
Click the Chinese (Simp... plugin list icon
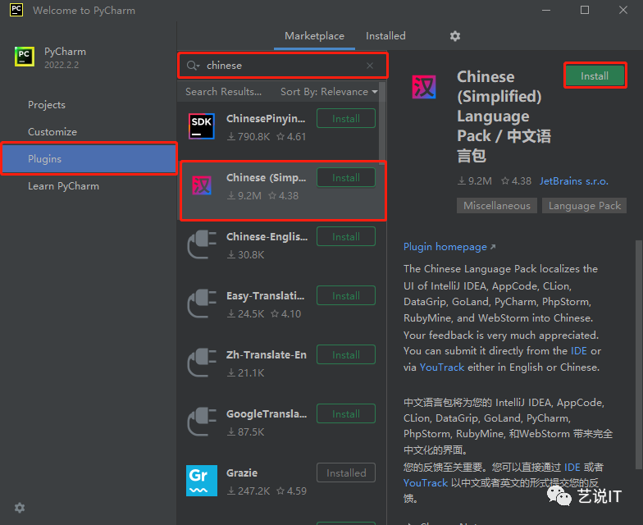coord(202,185)
